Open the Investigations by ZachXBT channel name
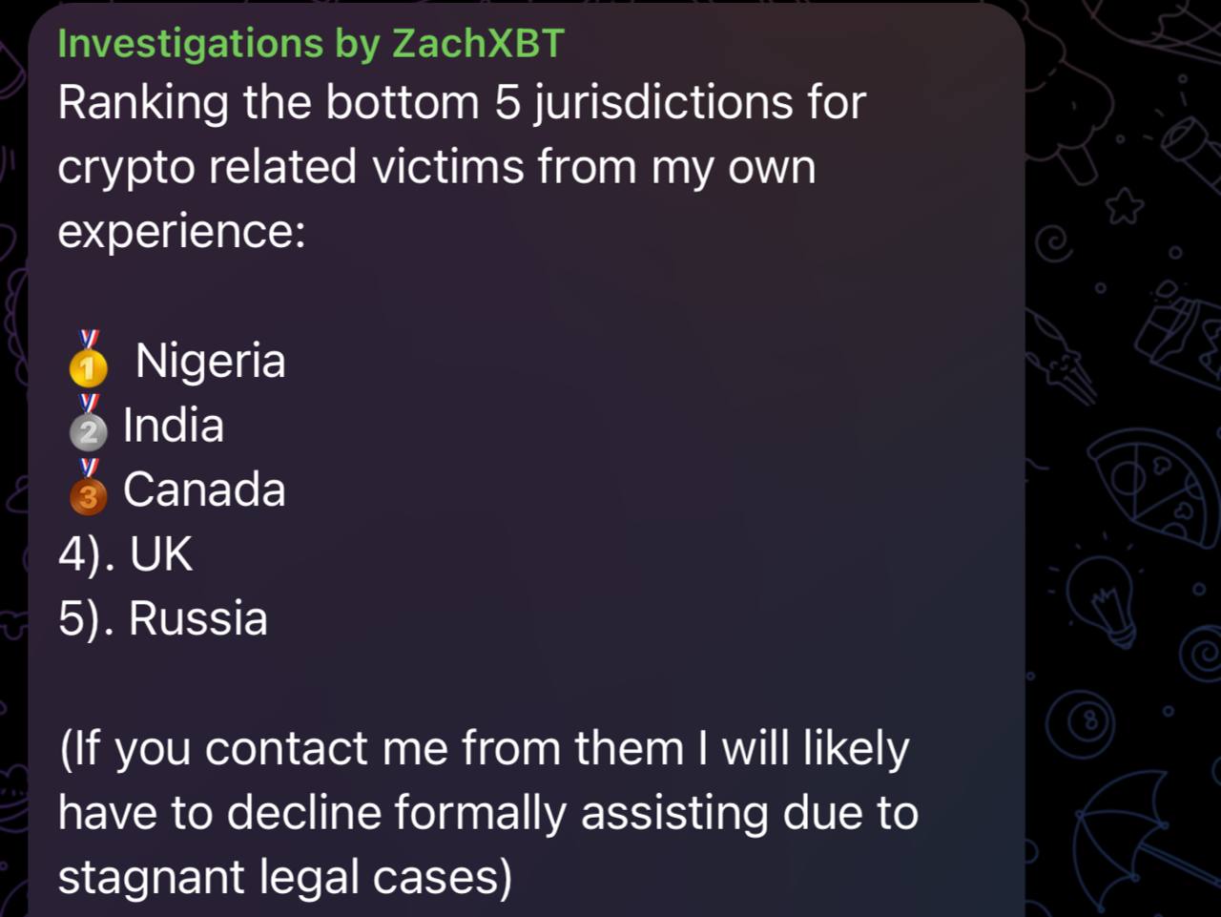The height and width of the screenshot is (917, 1221). (x=311, y=44)
